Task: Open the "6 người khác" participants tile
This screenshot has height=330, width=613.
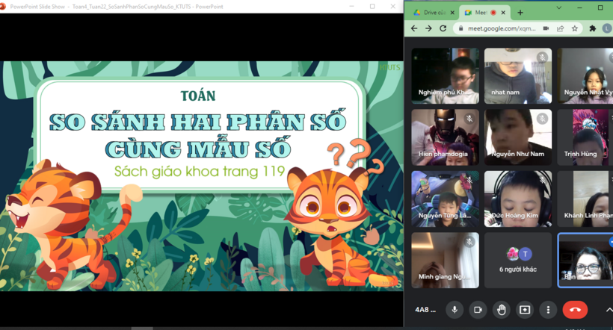Action: pyautogui.click(x=517, y=260)
